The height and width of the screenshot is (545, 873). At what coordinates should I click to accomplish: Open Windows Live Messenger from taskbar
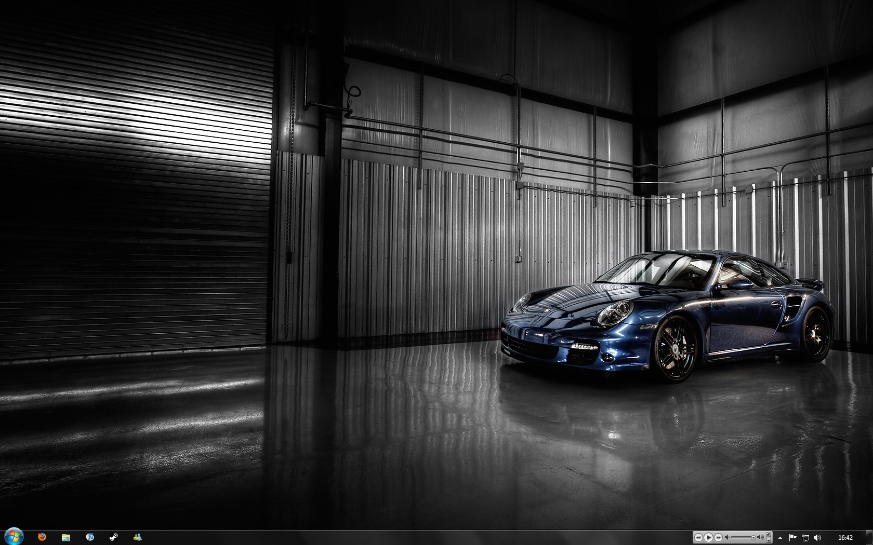(x=137, y=537)
